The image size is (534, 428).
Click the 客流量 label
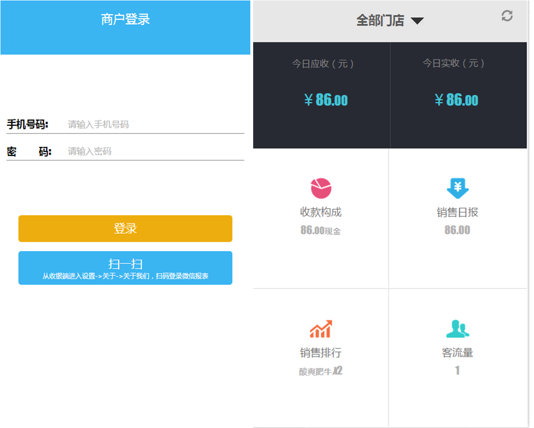[x=457, y=352]
